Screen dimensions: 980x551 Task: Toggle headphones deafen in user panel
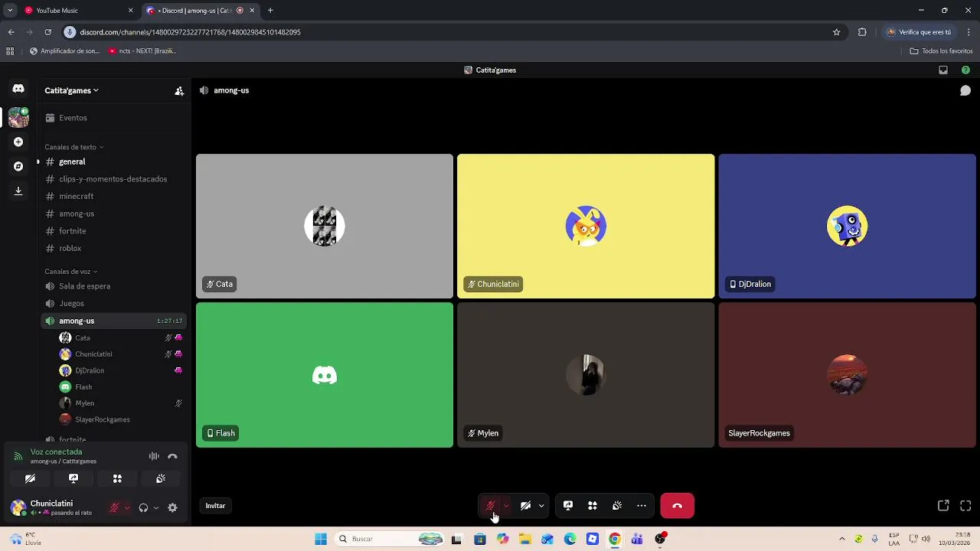143,507
